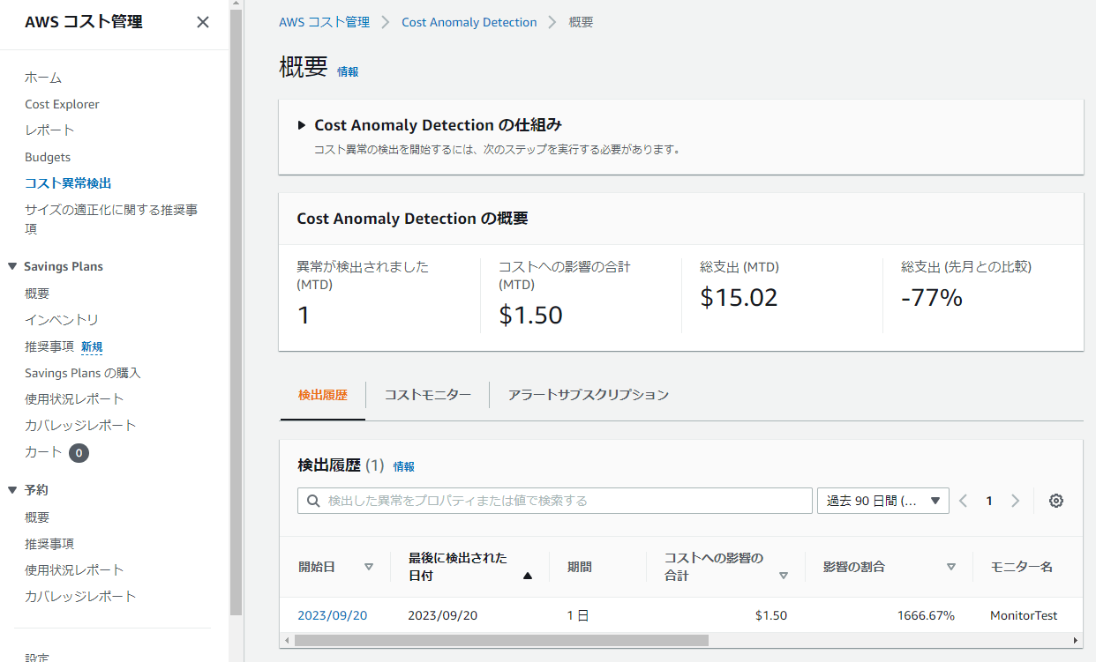
Task: Click the $15.02 total spend value
Action: [x=739, y=297]
